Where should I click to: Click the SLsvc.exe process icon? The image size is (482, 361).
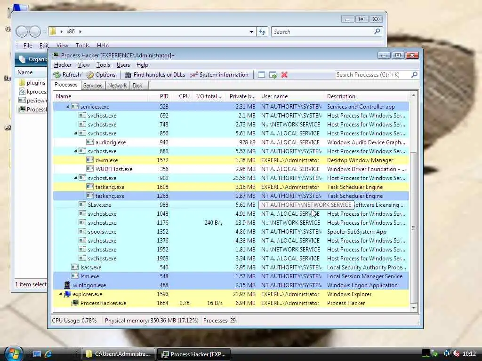tap(82, 204)
